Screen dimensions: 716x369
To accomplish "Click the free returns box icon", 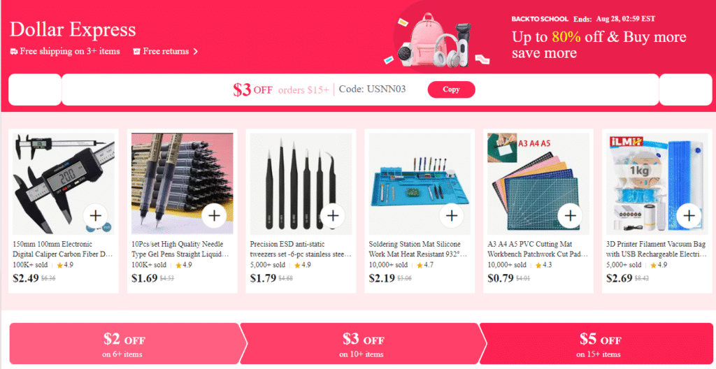I will pyautogui.click(x=136, y=52).
